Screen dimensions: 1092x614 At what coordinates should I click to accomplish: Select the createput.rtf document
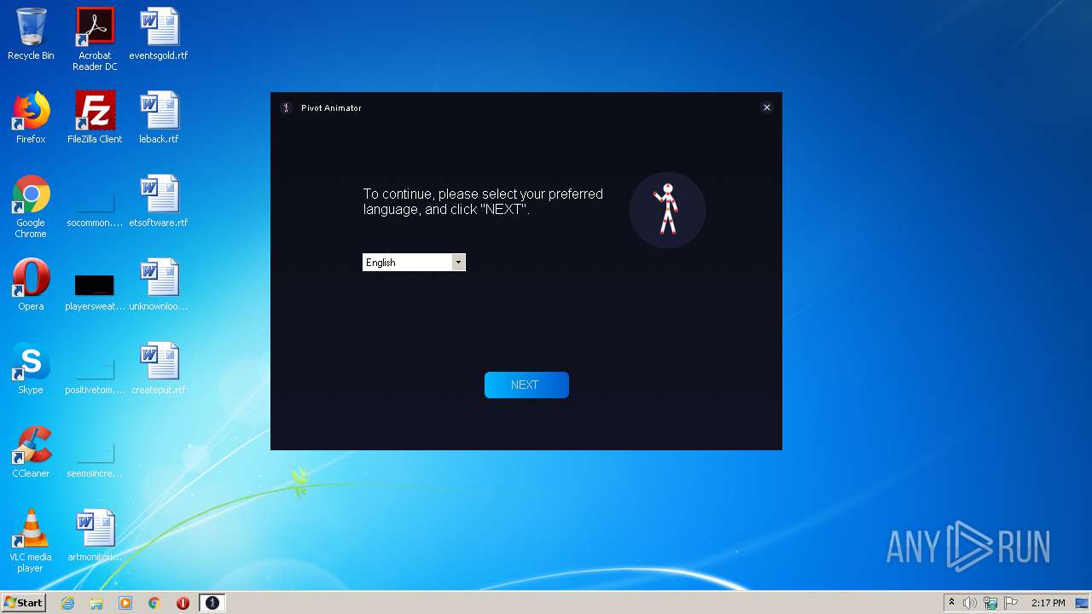[159, 368]
